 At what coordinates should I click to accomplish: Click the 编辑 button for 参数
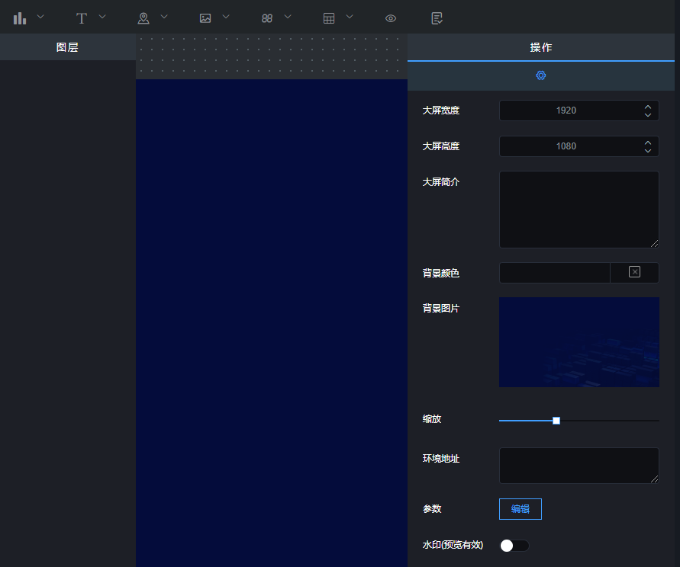click(520, 508)
